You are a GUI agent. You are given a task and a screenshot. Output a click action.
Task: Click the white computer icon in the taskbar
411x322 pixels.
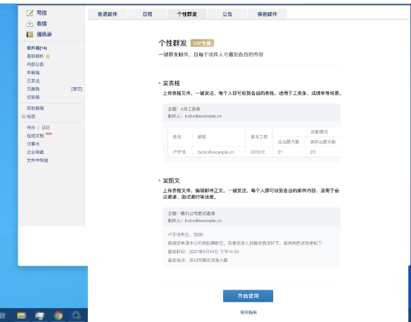pyautogui.click(x=39, y=316)
